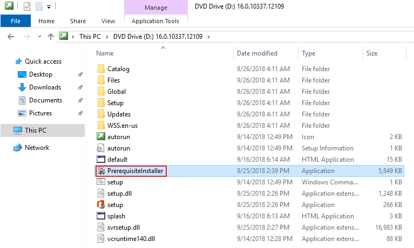Select the PrerequisiteInstaller application icon
This screenshot has width=414, height=248.
[x=101, y=171]
